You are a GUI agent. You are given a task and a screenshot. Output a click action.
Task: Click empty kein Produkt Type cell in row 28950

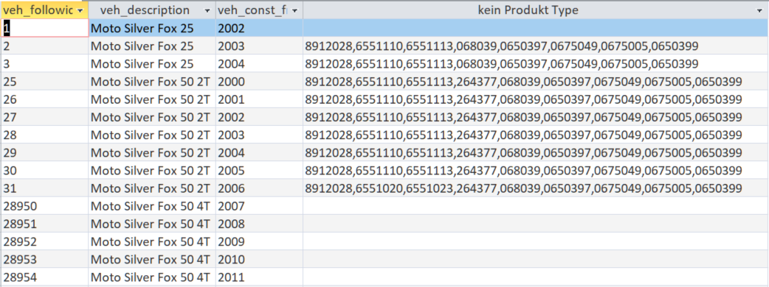[536, 206]
